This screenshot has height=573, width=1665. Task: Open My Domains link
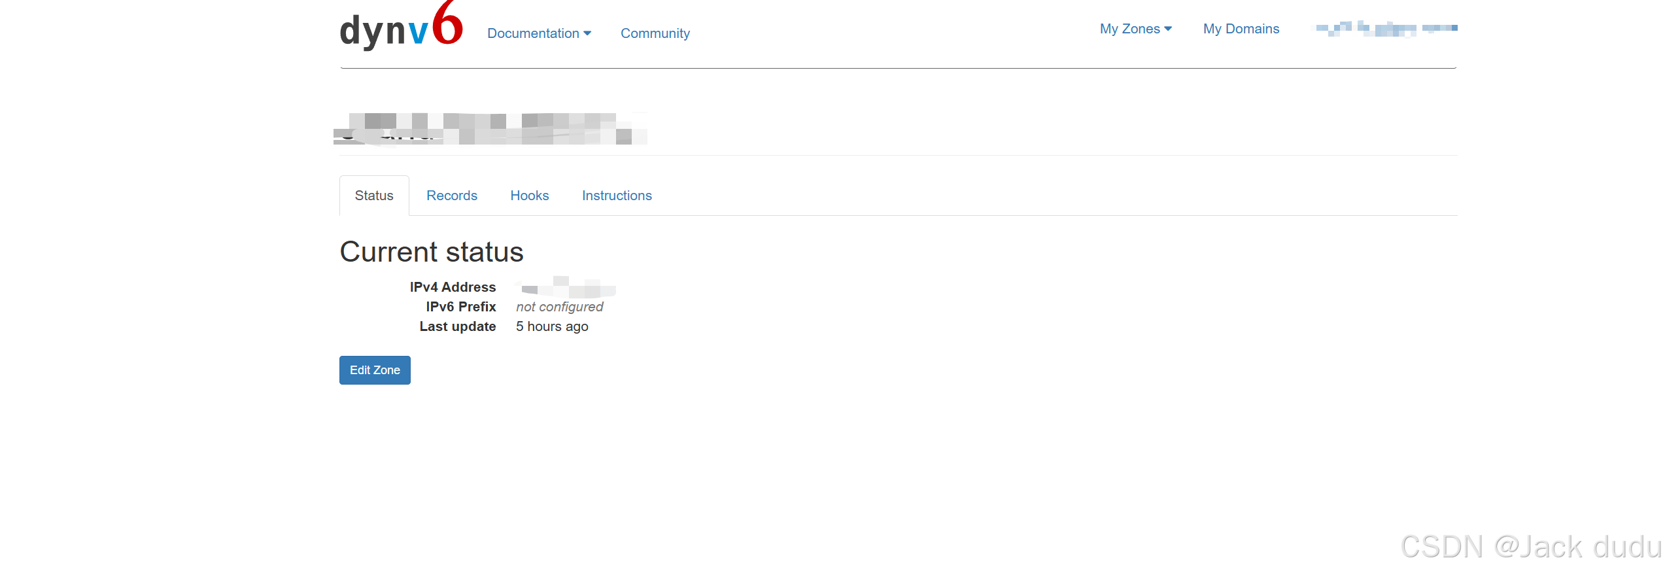[x=1241, y=29]
